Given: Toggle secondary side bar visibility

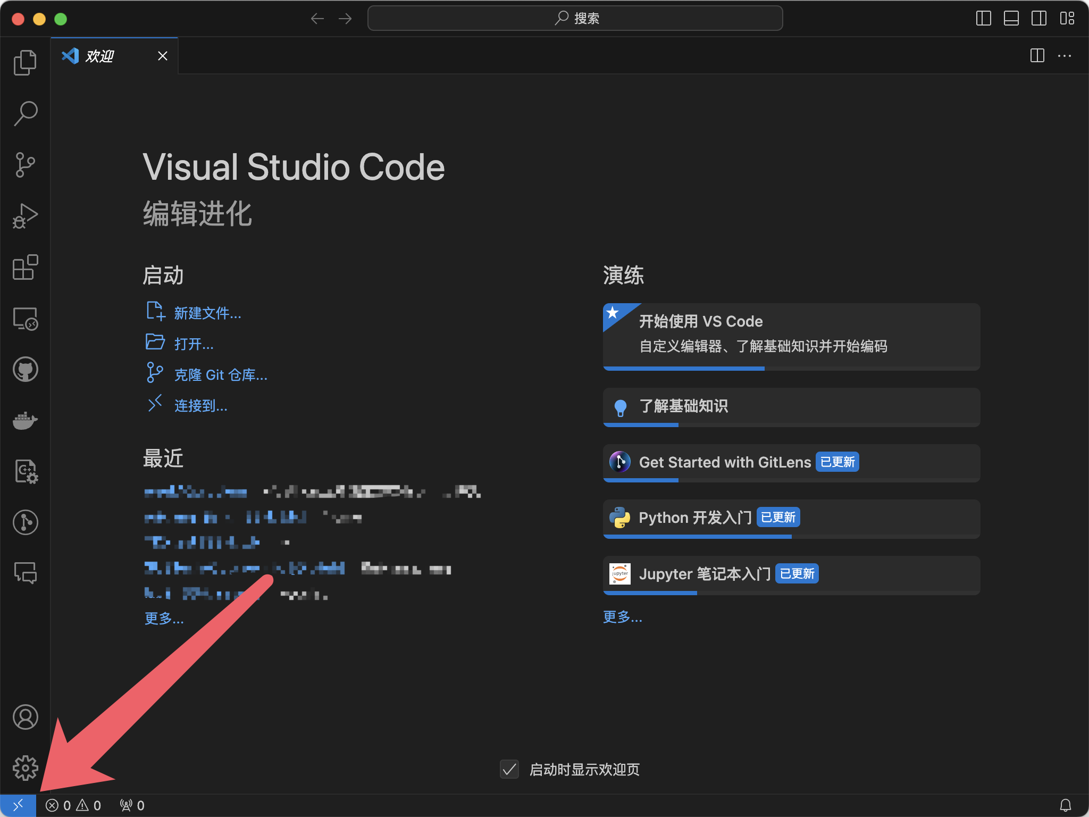Looking at the screenshot, I should click(1039, 19).
